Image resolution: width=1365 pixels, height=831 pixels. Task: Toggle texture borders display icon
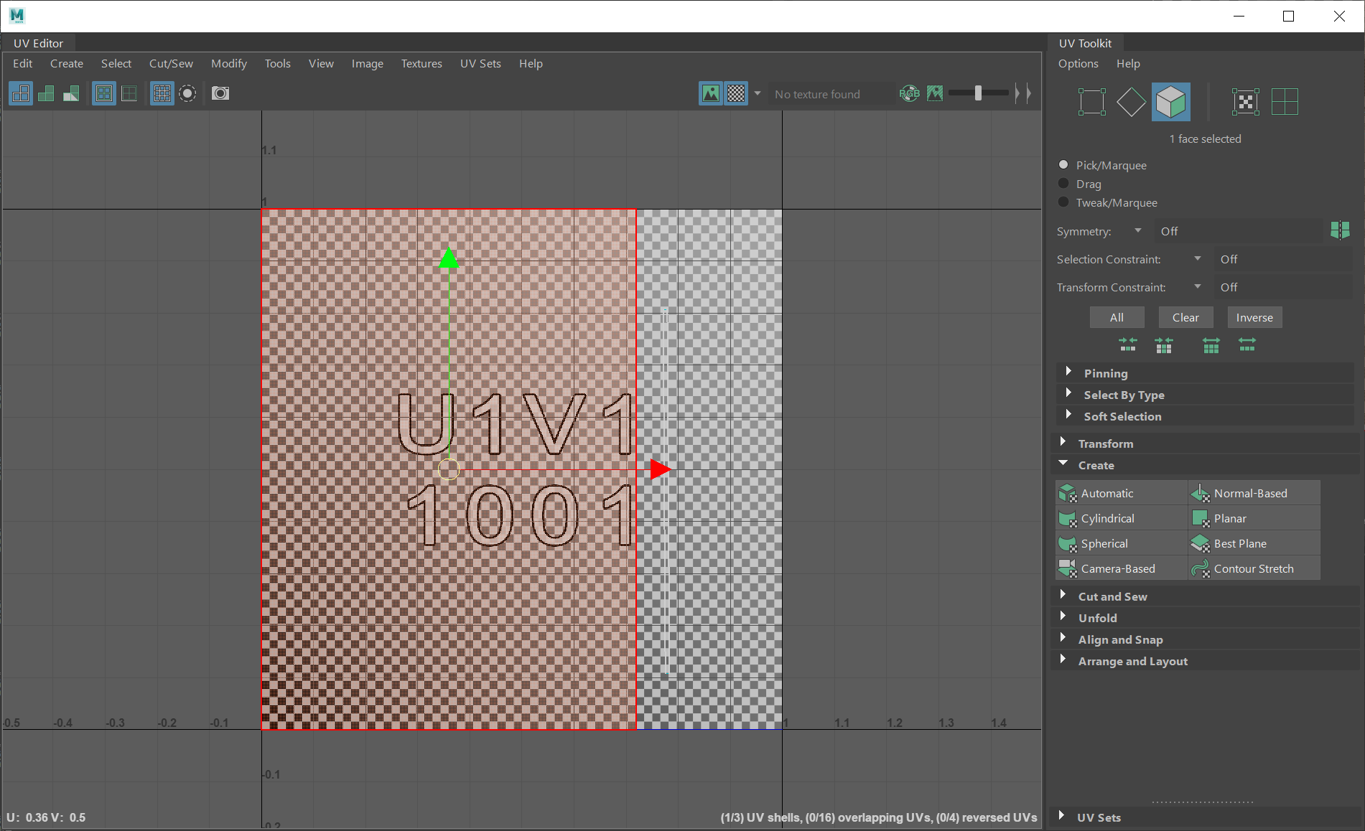pos(104,93)
